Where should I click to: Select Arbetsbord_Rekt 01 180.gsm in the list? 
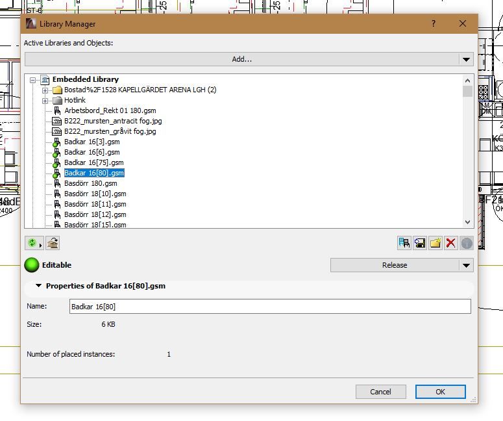(110, 111)
